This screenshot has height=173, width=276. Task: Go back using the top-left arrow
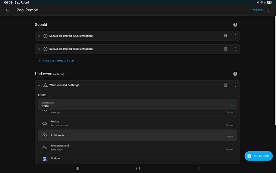coord(7,10)
